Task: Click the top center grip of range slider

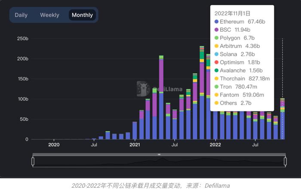Action: pyautogui.click(x=159, y=154)
